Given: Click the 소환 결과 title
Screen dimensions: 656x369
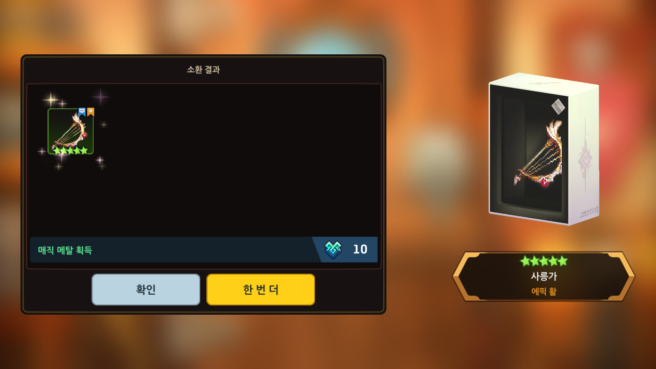Looking at the screenshot, I should 203,70.
